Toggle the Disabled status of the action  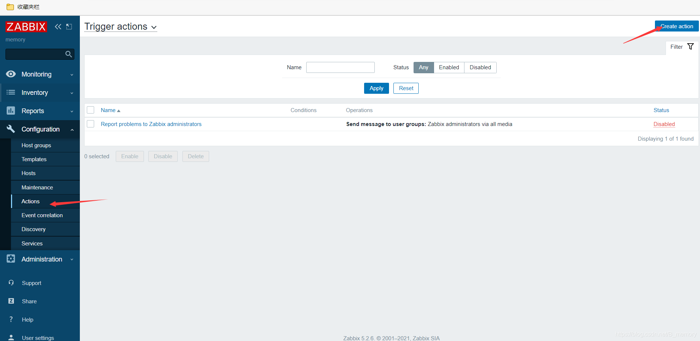click(x=664, y=124)
